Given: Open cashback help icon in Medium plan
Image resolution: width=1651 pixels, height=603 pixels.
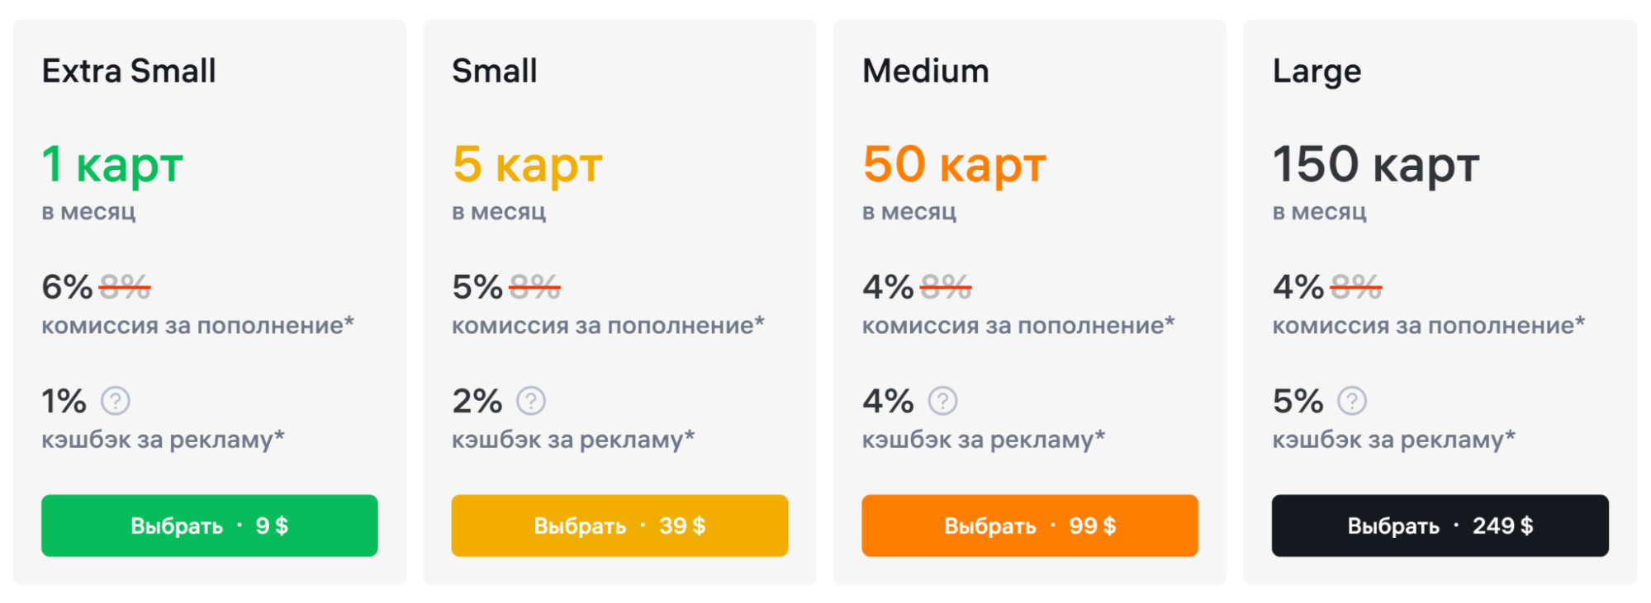Looking at the screenshot, I should (x=942, y=401).
